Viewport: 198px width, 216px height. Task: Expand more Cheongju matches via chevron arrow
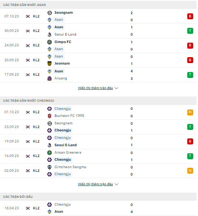[116, 184]
